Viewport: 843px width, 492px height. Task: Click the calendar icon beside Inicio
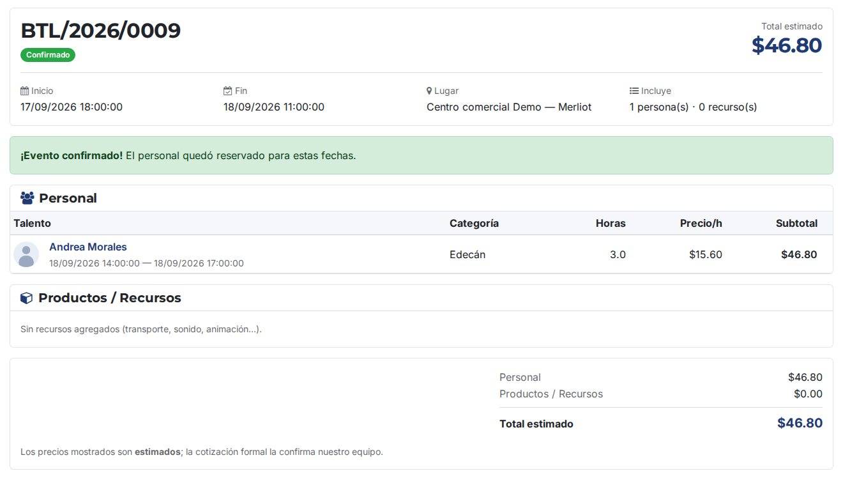[x=24, y=91]
